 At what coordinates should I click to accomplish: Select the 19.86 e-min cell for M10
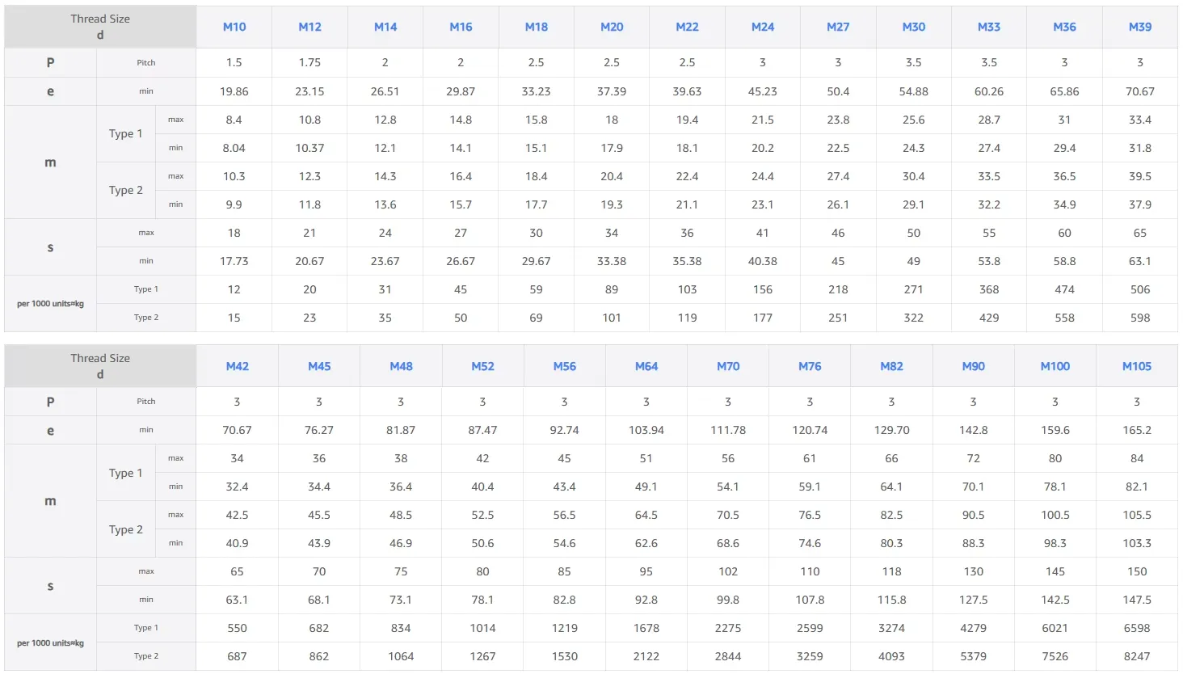(234, 91)
